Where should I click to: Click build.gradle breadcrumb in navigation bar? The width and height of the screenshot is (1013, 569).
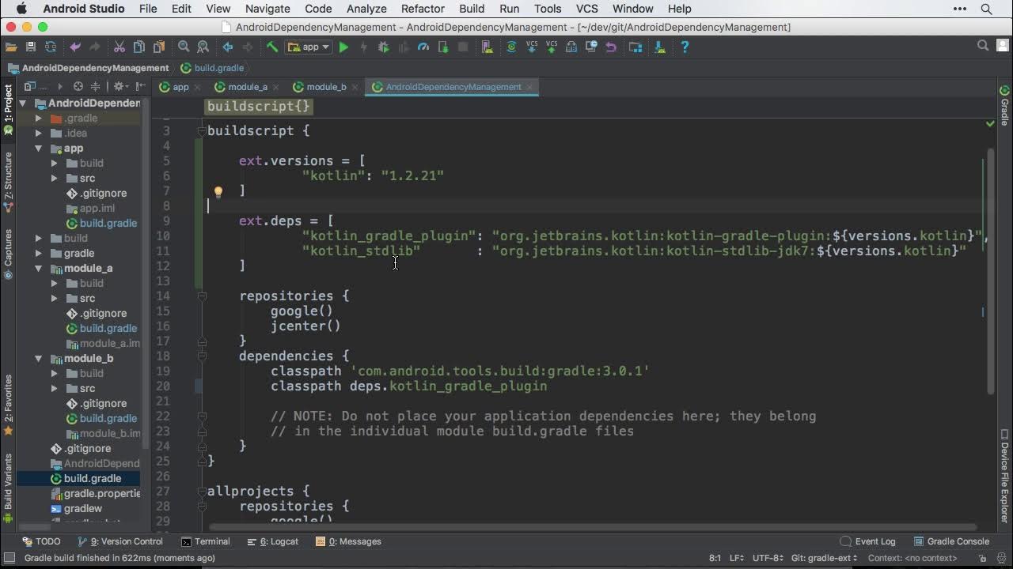212,68
